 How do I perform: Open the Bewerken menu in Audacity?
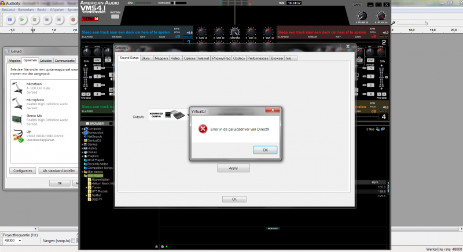25,10
